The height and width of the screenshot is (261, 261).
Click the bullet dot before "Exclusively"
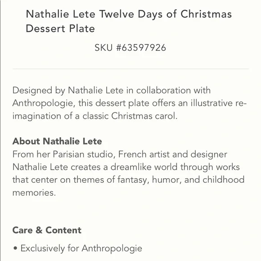15,248
